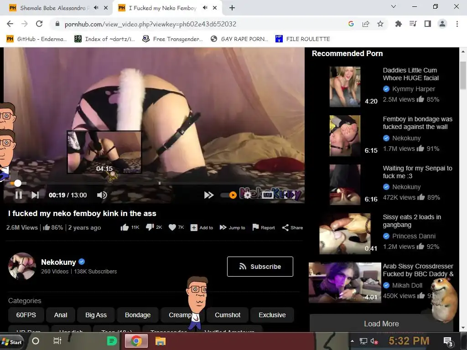The height and width of the screenshot is (350, 467).
Task: Open the 'Jump to' option
Action: click(232, 228)
